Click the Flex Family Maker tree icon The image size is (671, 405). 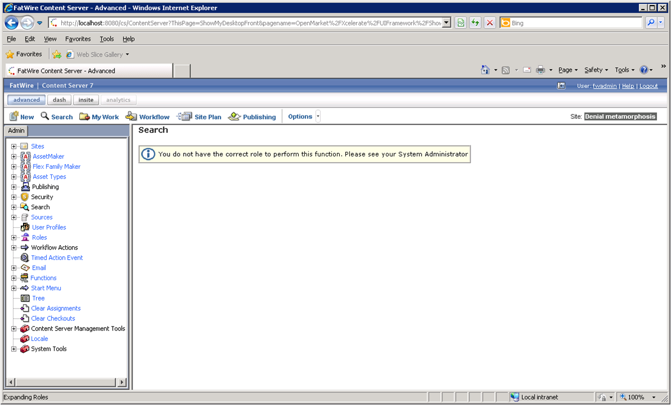tap(26, 167)
